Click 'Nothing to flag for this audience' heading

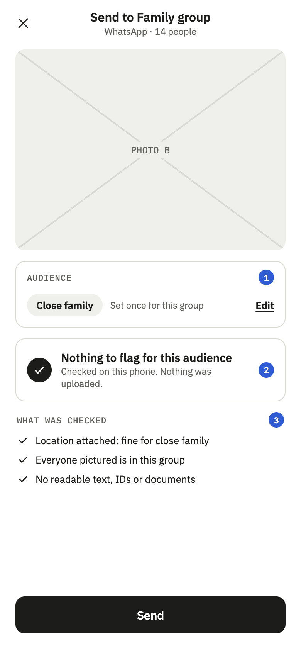point(147,358)
